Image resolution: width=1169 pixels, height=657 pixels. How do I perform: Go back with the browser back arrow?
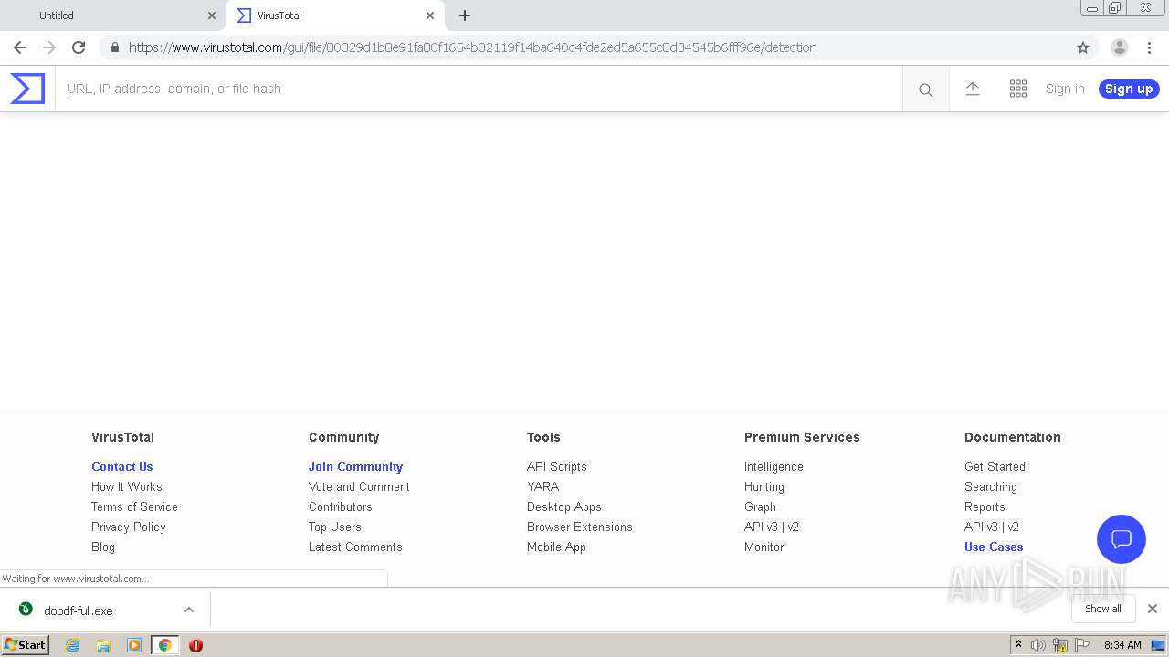[20, 47]
